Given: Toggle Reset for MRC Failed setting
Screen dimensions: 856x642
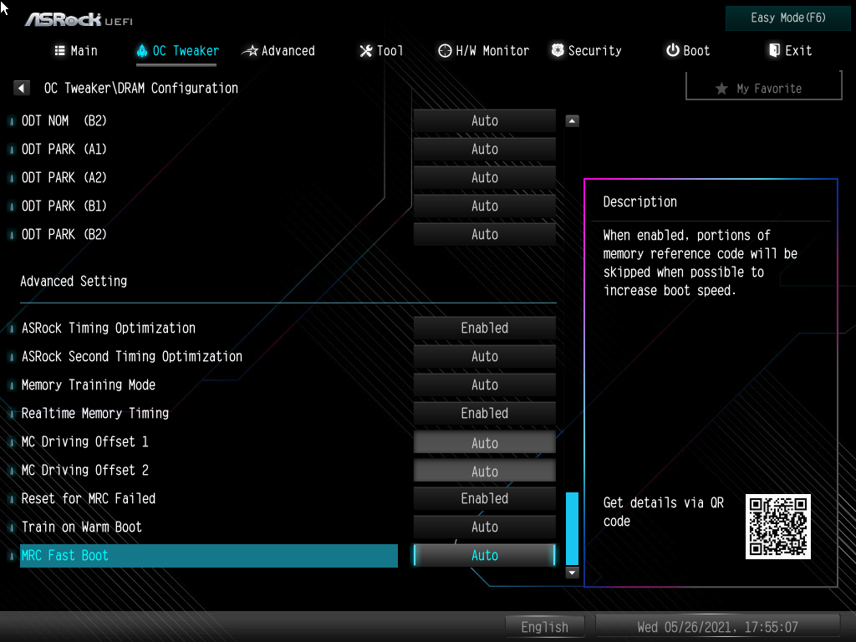Looking at the screenshot, I should coord(484,498).
